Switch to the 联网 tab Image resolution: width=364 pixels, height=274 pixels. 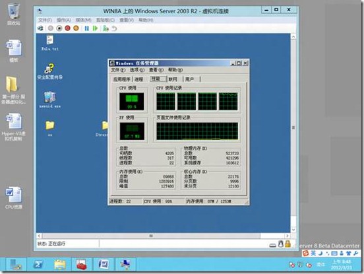tap(173, 79)
